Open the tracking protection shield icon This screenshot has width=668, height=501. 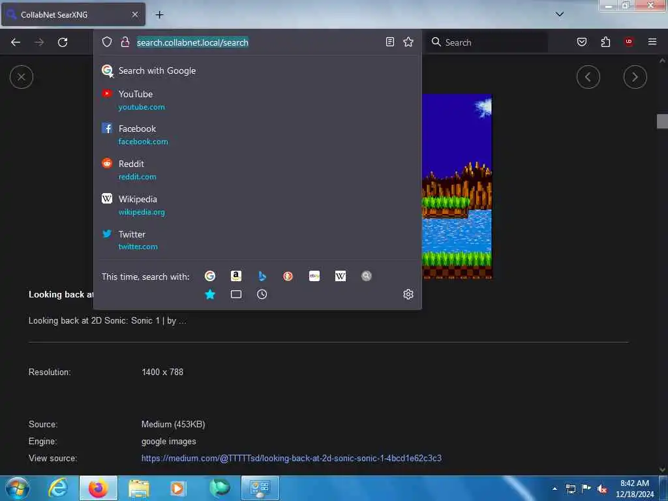tap(107, 42)
